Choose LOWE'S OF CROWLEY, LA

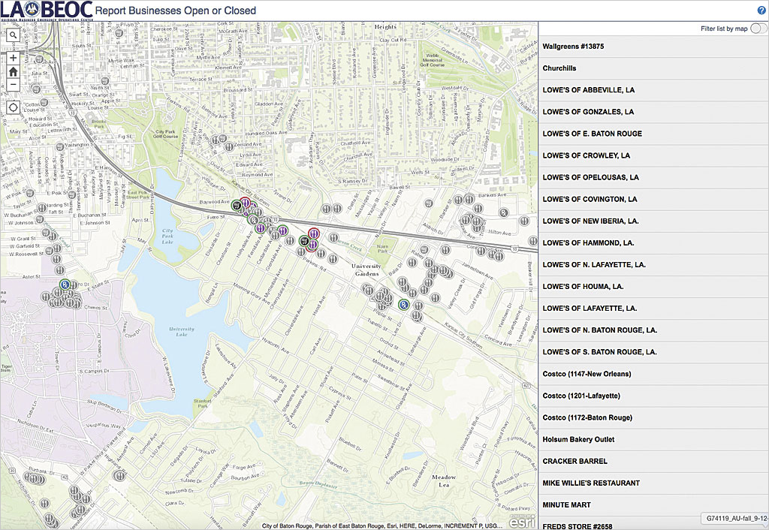(653, 155)
